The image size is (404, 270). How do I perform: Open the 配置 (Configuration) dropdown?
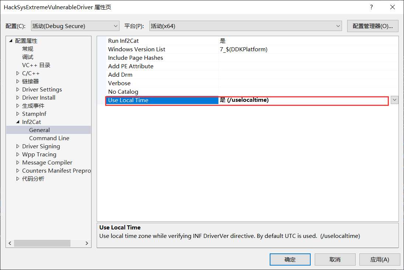pos(75,26)
